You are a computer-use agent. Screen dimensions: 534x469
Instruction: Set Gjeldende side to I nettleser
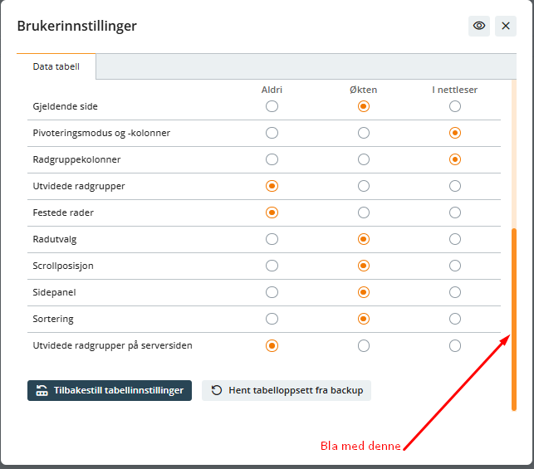coord(455,106)
